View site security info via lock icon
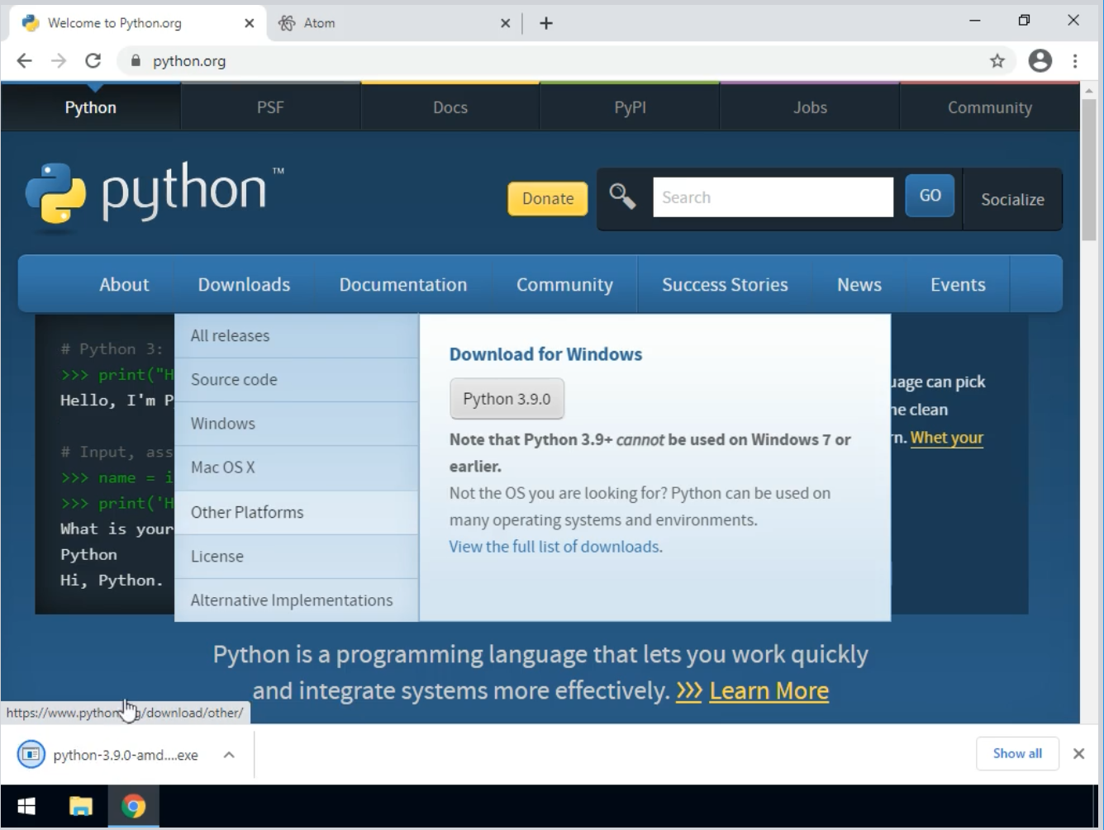This screenshot has height=830, width=1104. 135,60
